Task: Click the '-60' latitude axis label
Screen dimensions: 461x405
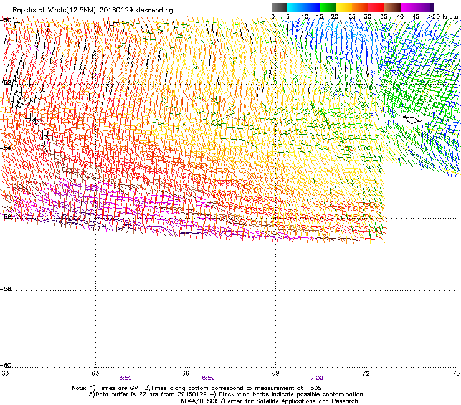Action: [6, 366]
